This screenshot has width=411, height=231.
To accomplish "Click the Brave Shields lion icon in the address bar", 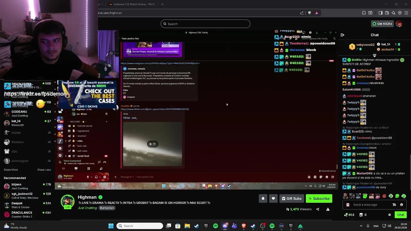I will pyautogui.click(x=309, y=13).
